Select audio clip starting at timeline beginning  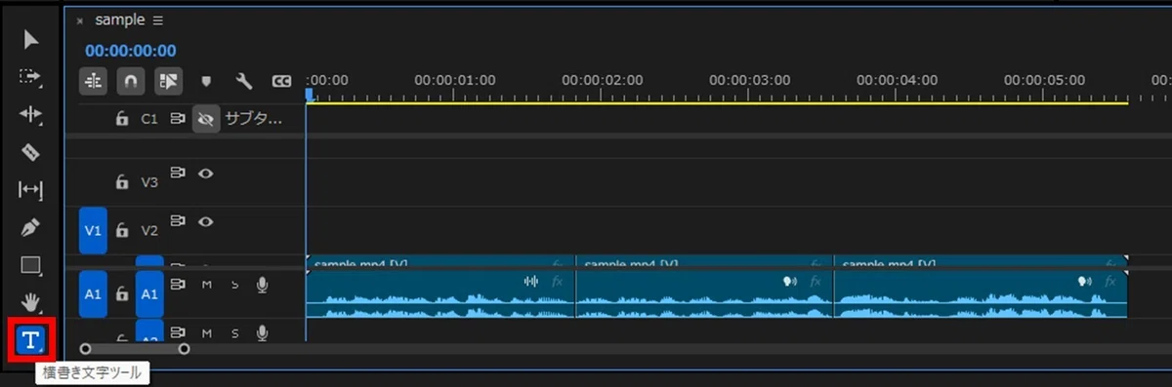tap(440, 293)
